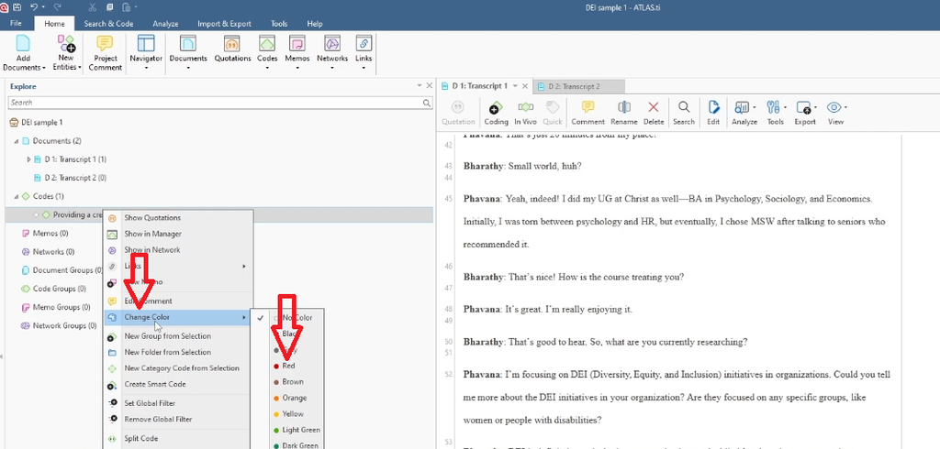Open the Analyze dropdown in document toolbar
The height and width of the screenshot is (449, 940).
tap(755, 108)
